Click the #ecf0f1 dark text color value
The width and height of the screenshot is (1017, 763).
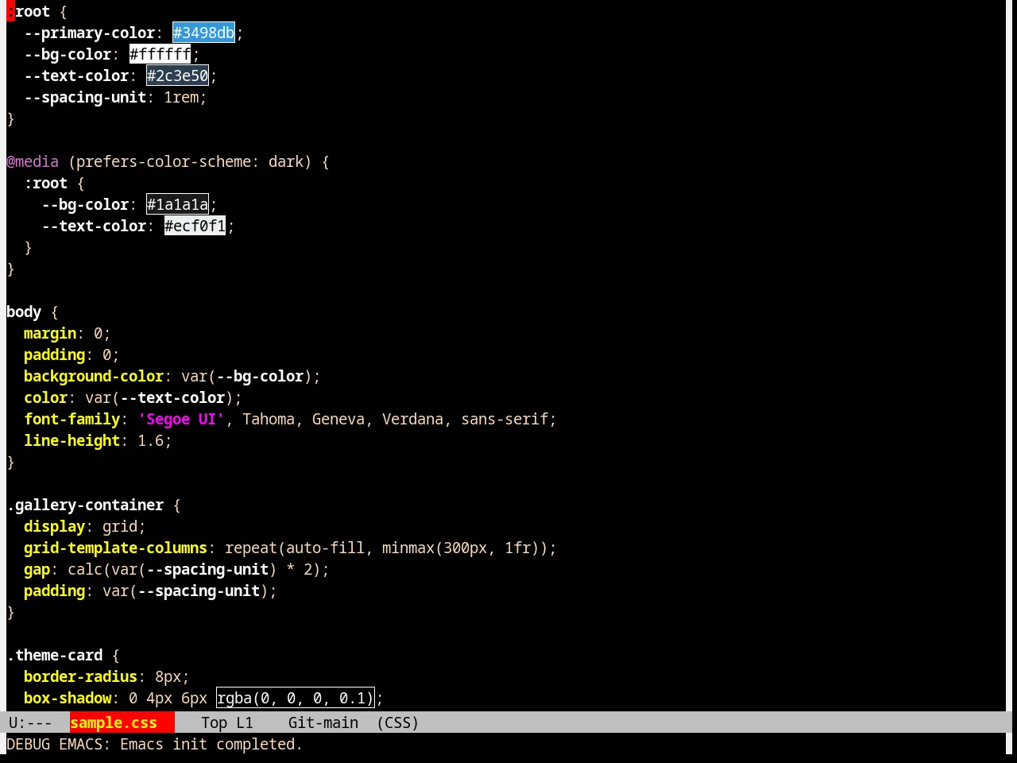coord(195,226)
